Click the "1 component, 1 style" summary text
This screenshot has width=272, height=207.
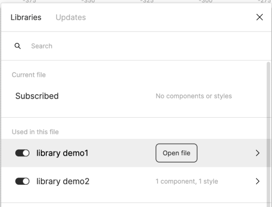click(187, 181)
